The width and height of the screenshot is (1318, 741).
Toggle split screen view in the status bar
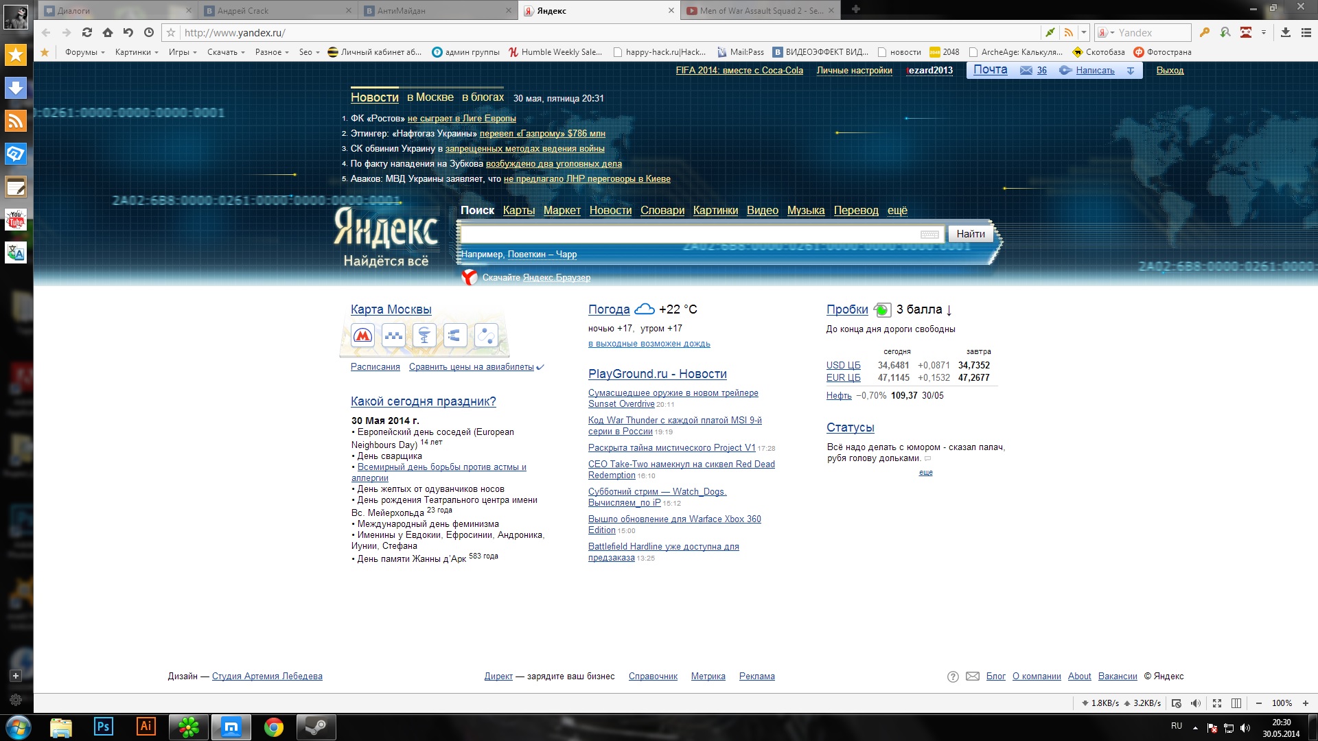pyautogui.click(x=1236, y=703)
